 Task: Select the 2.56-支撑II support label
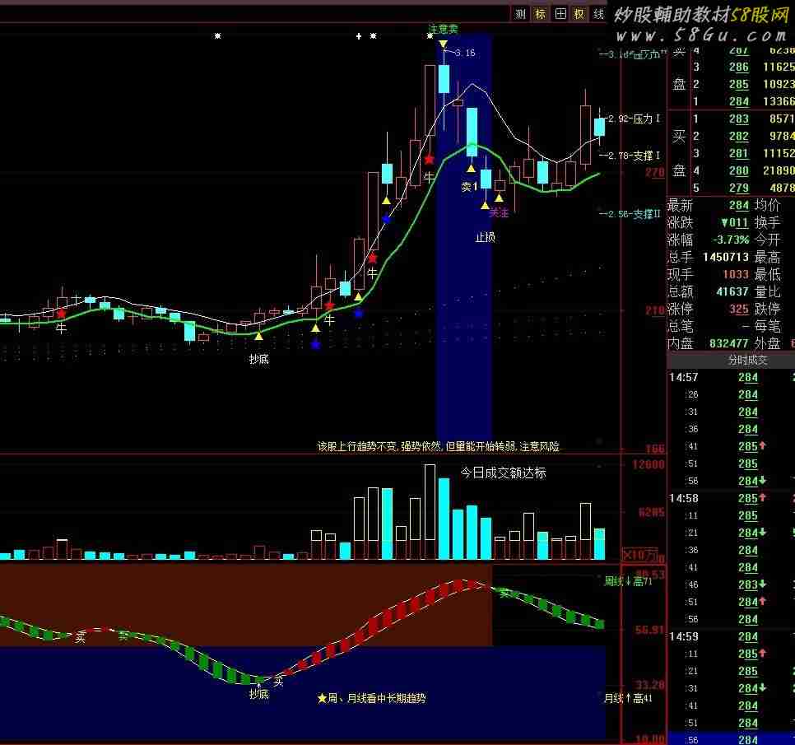(x=634, y=214)
